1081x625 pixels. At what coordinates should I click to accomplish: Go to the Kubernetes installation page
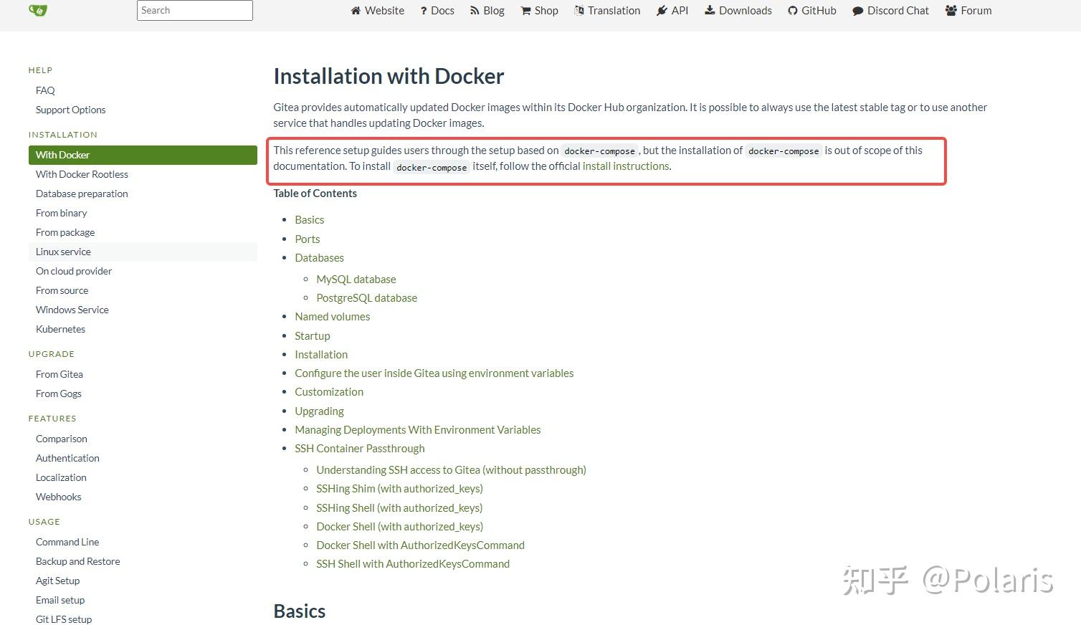pos(60,329)
